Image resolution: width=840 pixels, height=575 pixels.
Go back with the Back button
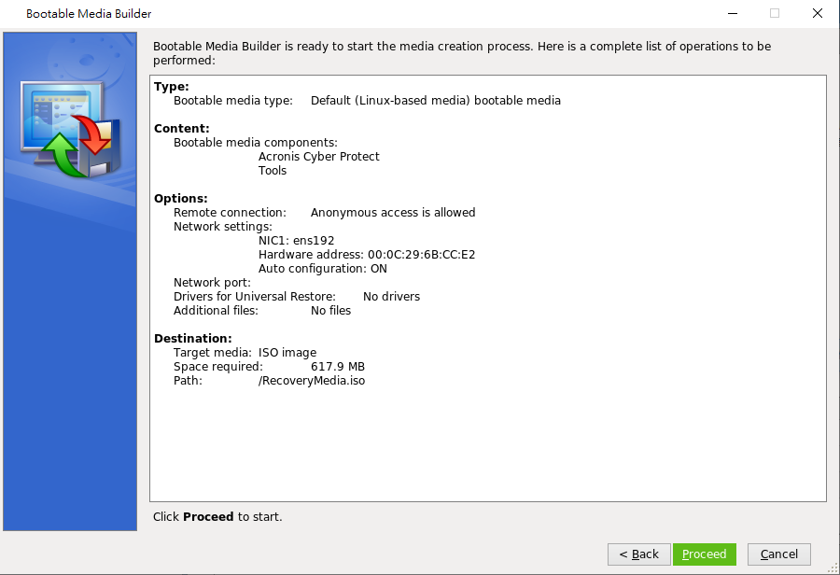coord(638,554)
